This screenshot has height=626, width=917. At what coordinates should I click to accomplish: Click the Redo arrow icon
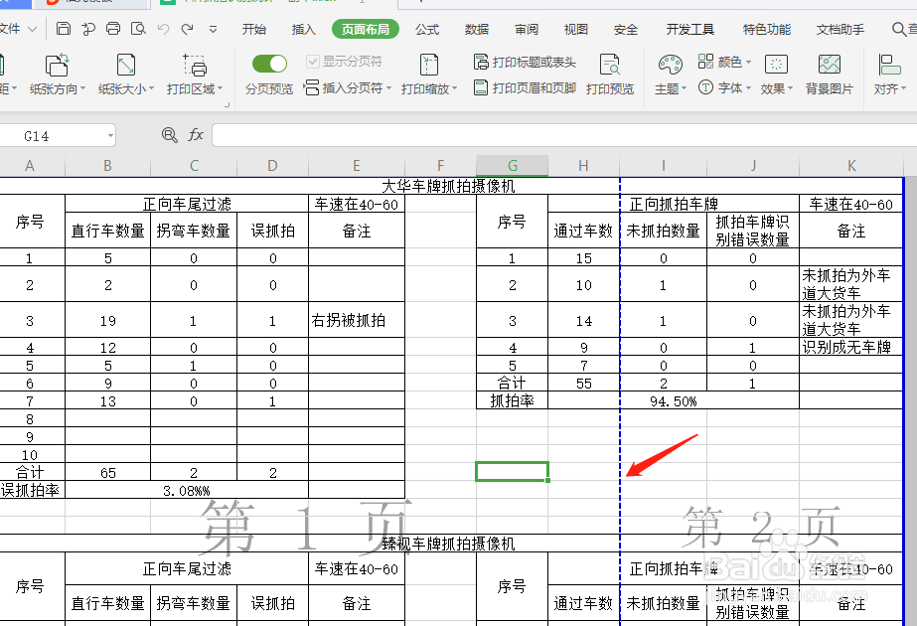187,29
